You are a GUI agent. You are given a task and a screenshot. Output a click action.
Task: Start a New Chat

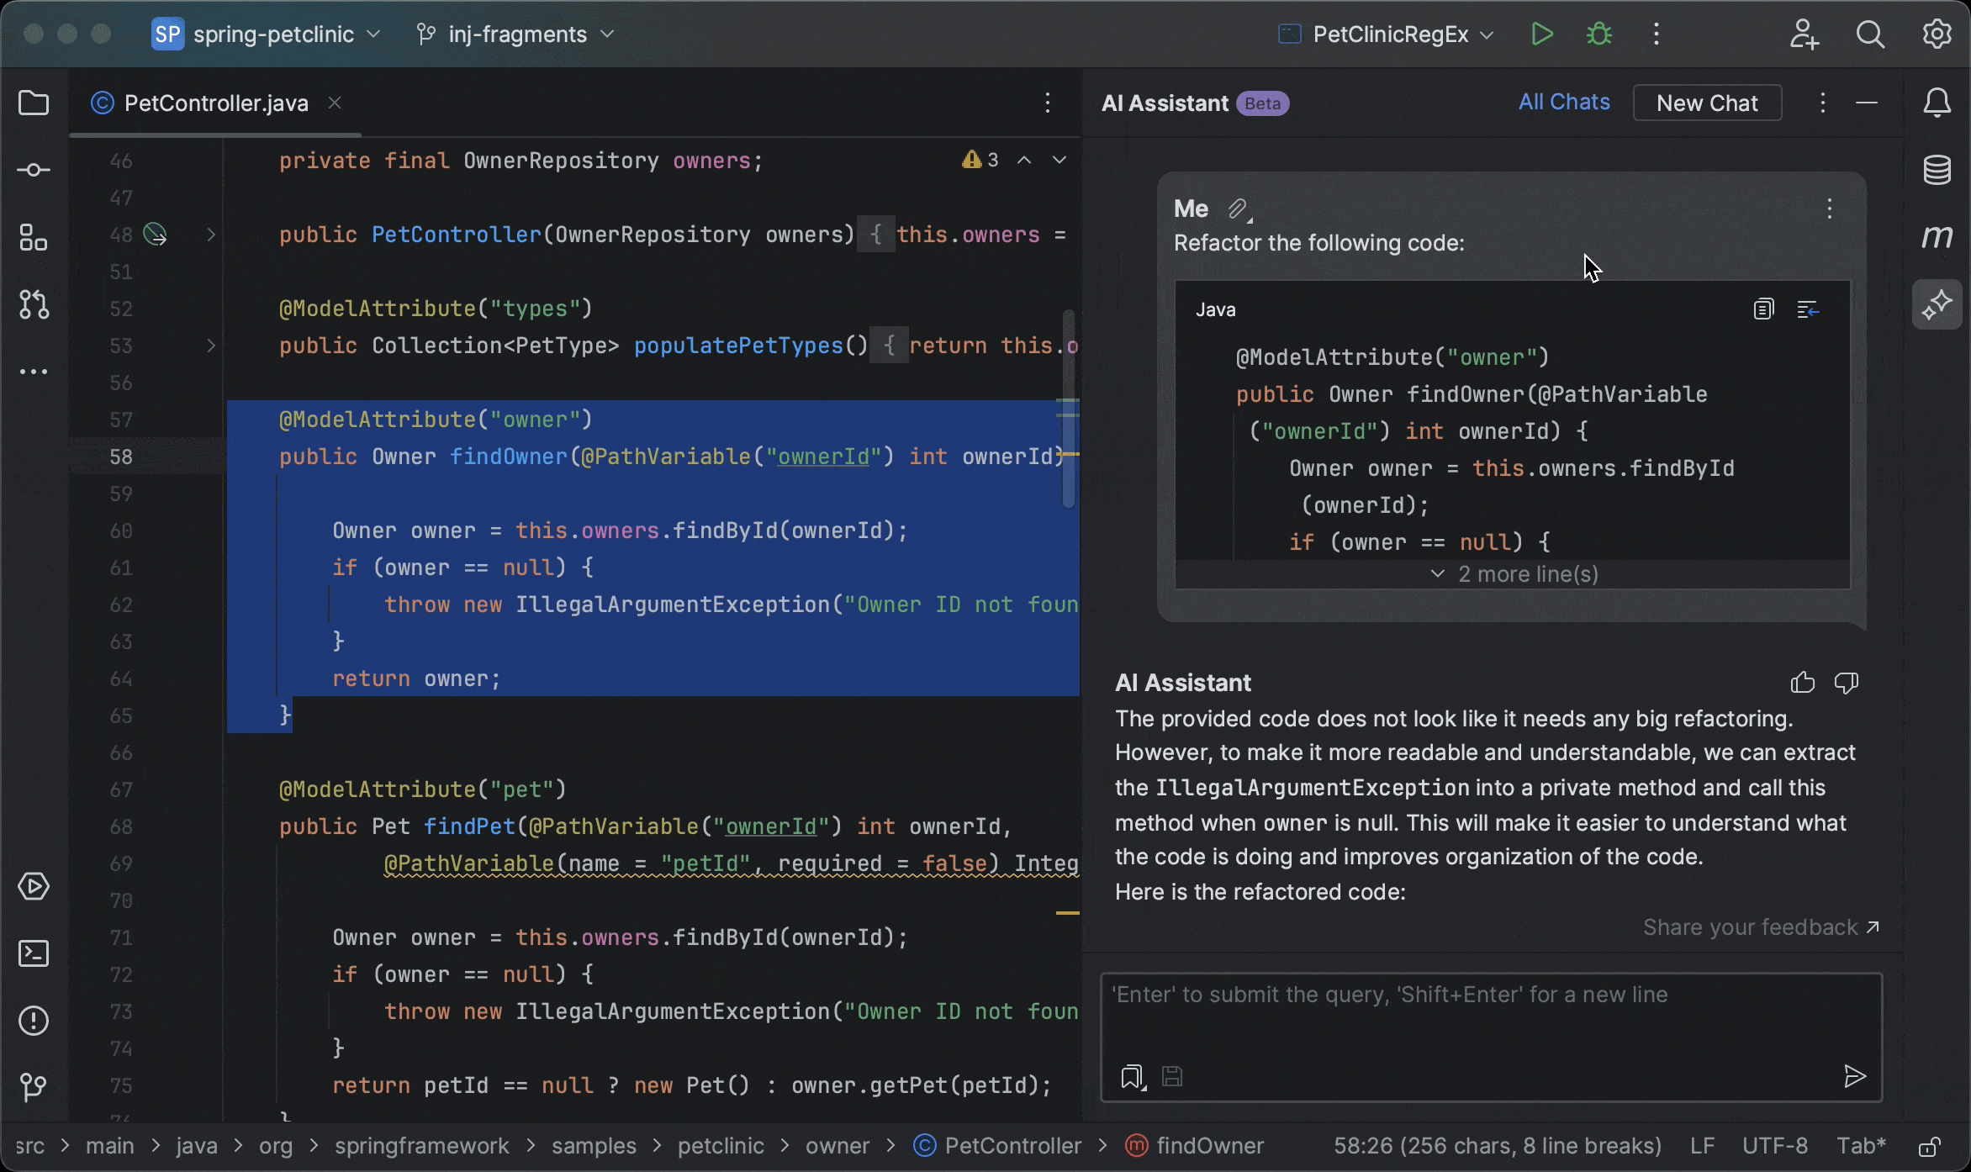coord(1706,103)
